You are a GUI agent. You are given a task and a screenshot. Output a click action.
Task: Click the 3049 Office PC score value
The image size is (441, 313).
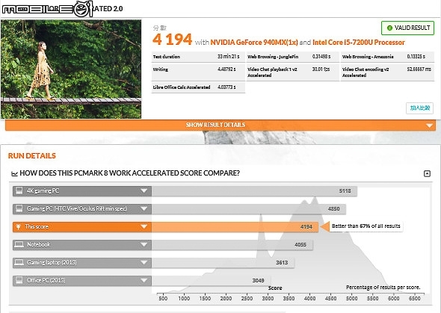pyautogui.click(x=258, y=280)
